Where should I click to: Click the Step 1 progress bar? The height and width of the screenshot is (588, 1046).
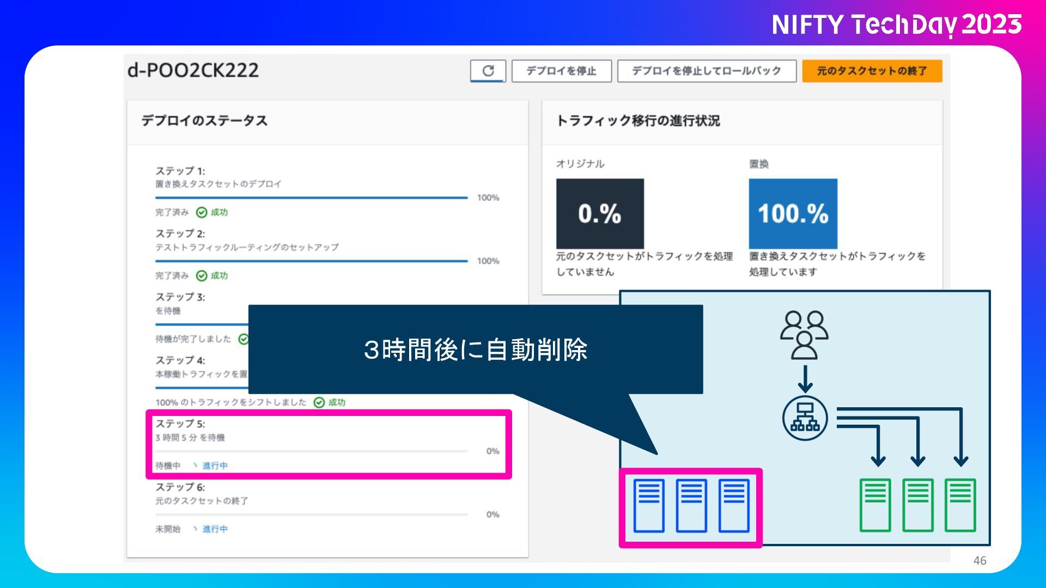pyautogui.click(x=311, y=198)
